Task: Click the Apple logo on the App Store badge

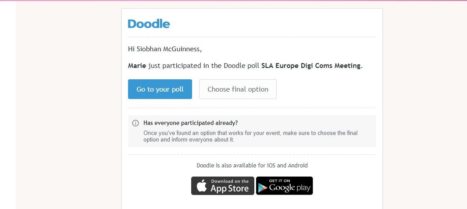Action: [x=201, y=186]
